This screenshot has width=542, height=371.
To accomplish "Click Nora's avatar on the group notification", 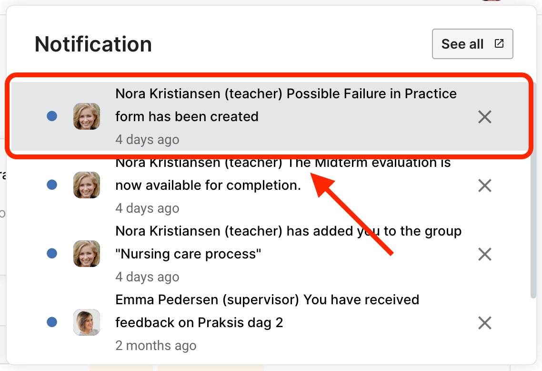I will pyautogui.click(x=87, y=254).
